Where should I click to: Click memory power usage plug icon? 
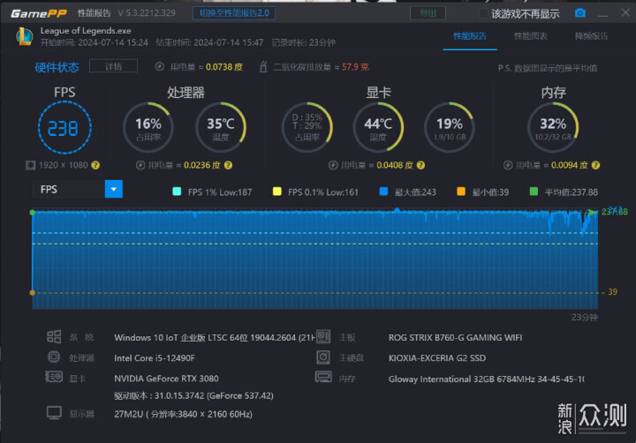[x=508, y=165]
